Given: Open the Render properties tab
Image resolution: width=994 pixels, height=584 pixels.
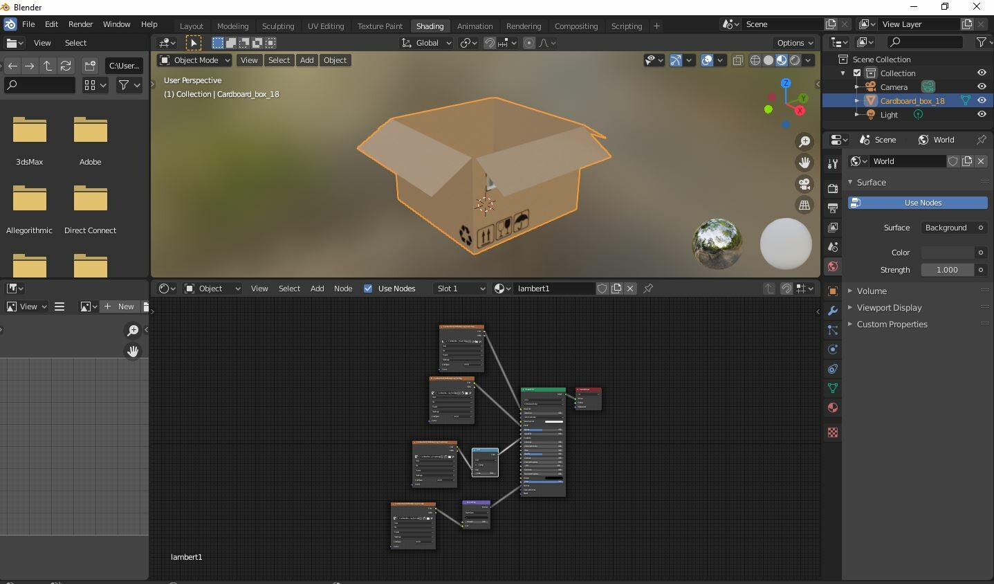Looking at the screenshot, I should coord(832,188).
